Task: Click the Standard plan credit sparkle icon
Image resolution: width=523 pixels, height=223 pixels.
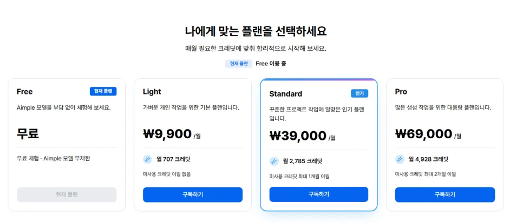Action: pos(274,161)
